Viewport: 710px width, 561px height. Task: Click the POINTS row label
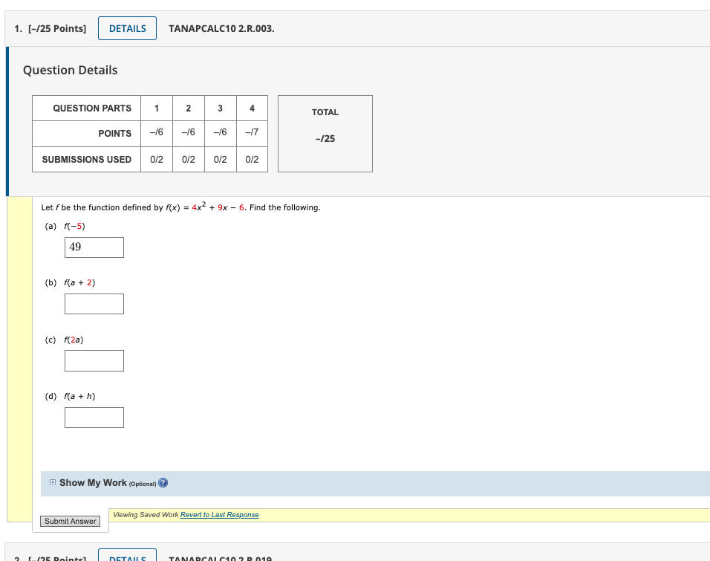click(x=114, y=134)
